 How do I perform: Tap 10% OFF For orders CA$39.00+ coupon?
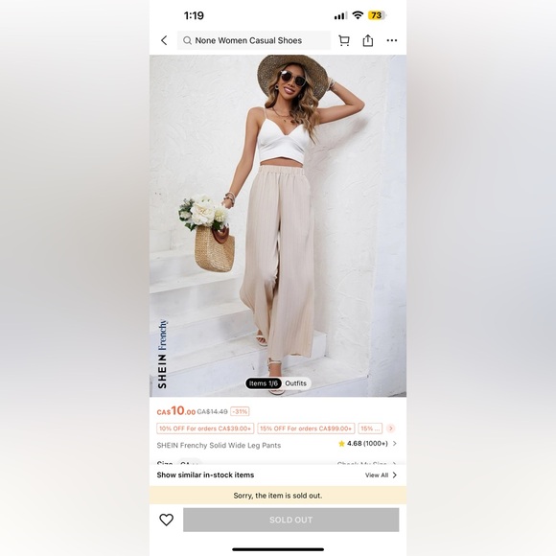pos(205,429)
